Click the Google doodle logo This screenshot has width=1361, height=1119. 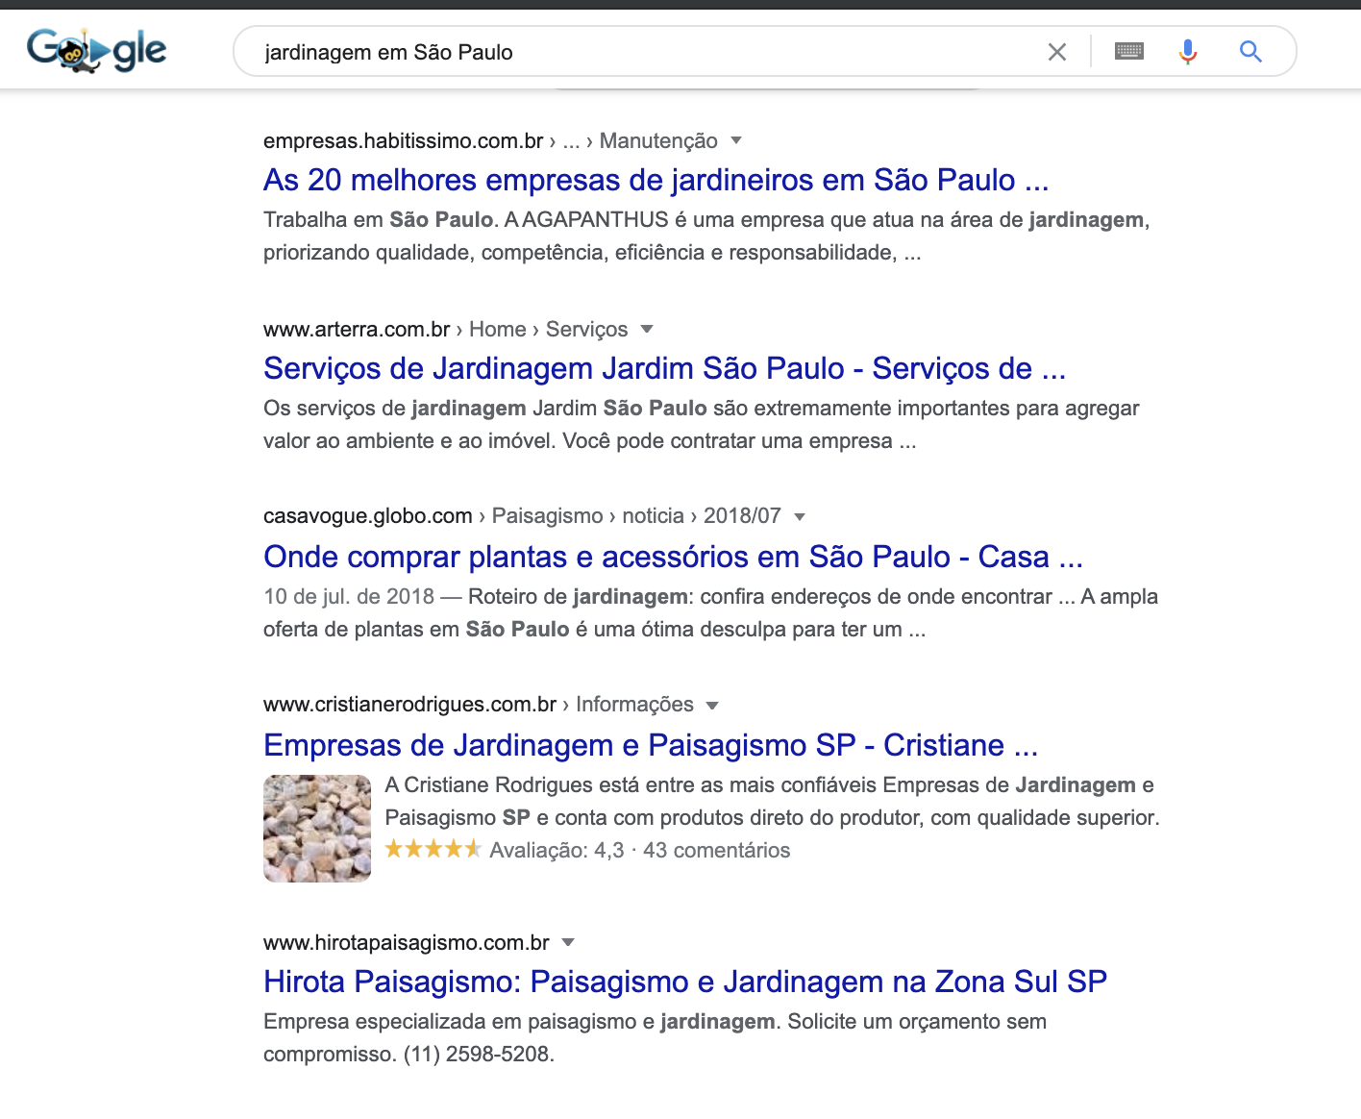point(96,50)
